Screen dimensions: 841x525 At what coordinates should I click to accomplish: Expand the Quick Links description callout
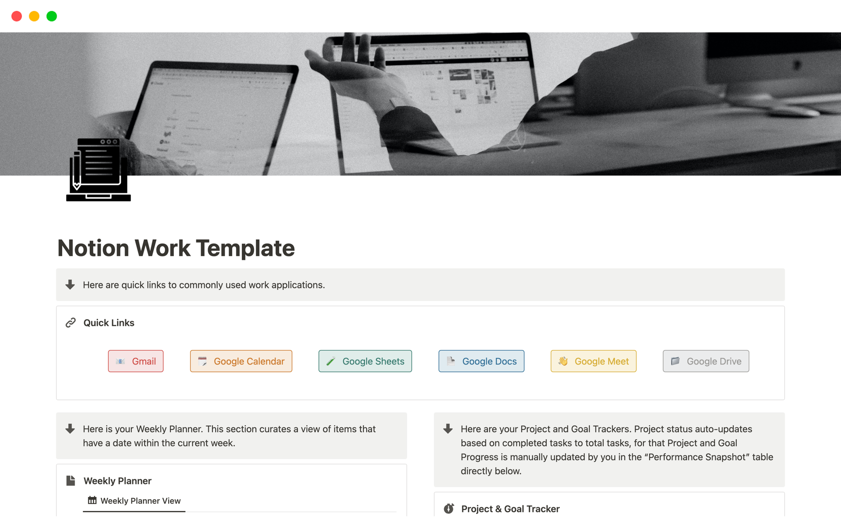point(70,285)
